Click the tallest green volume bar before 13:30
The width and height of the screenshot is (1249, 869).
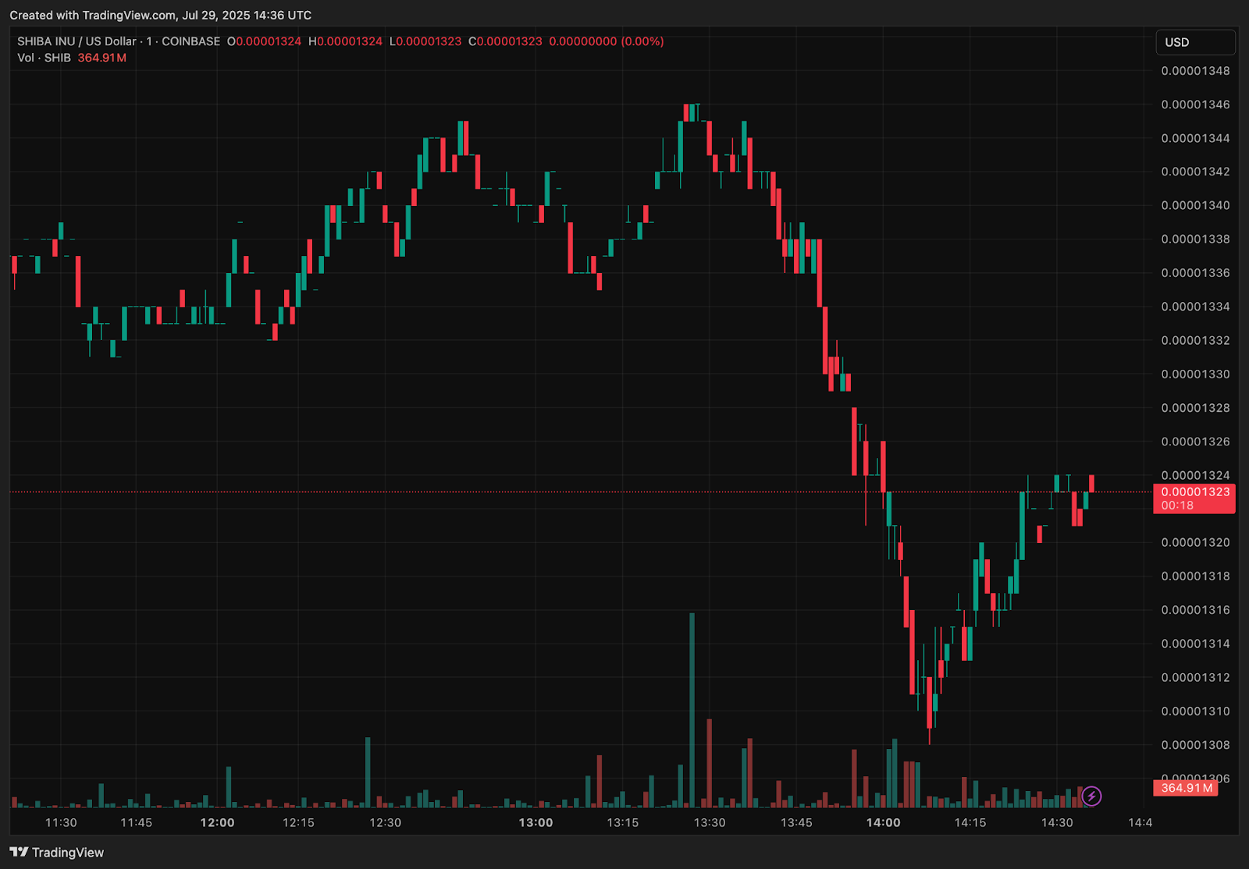692,710
